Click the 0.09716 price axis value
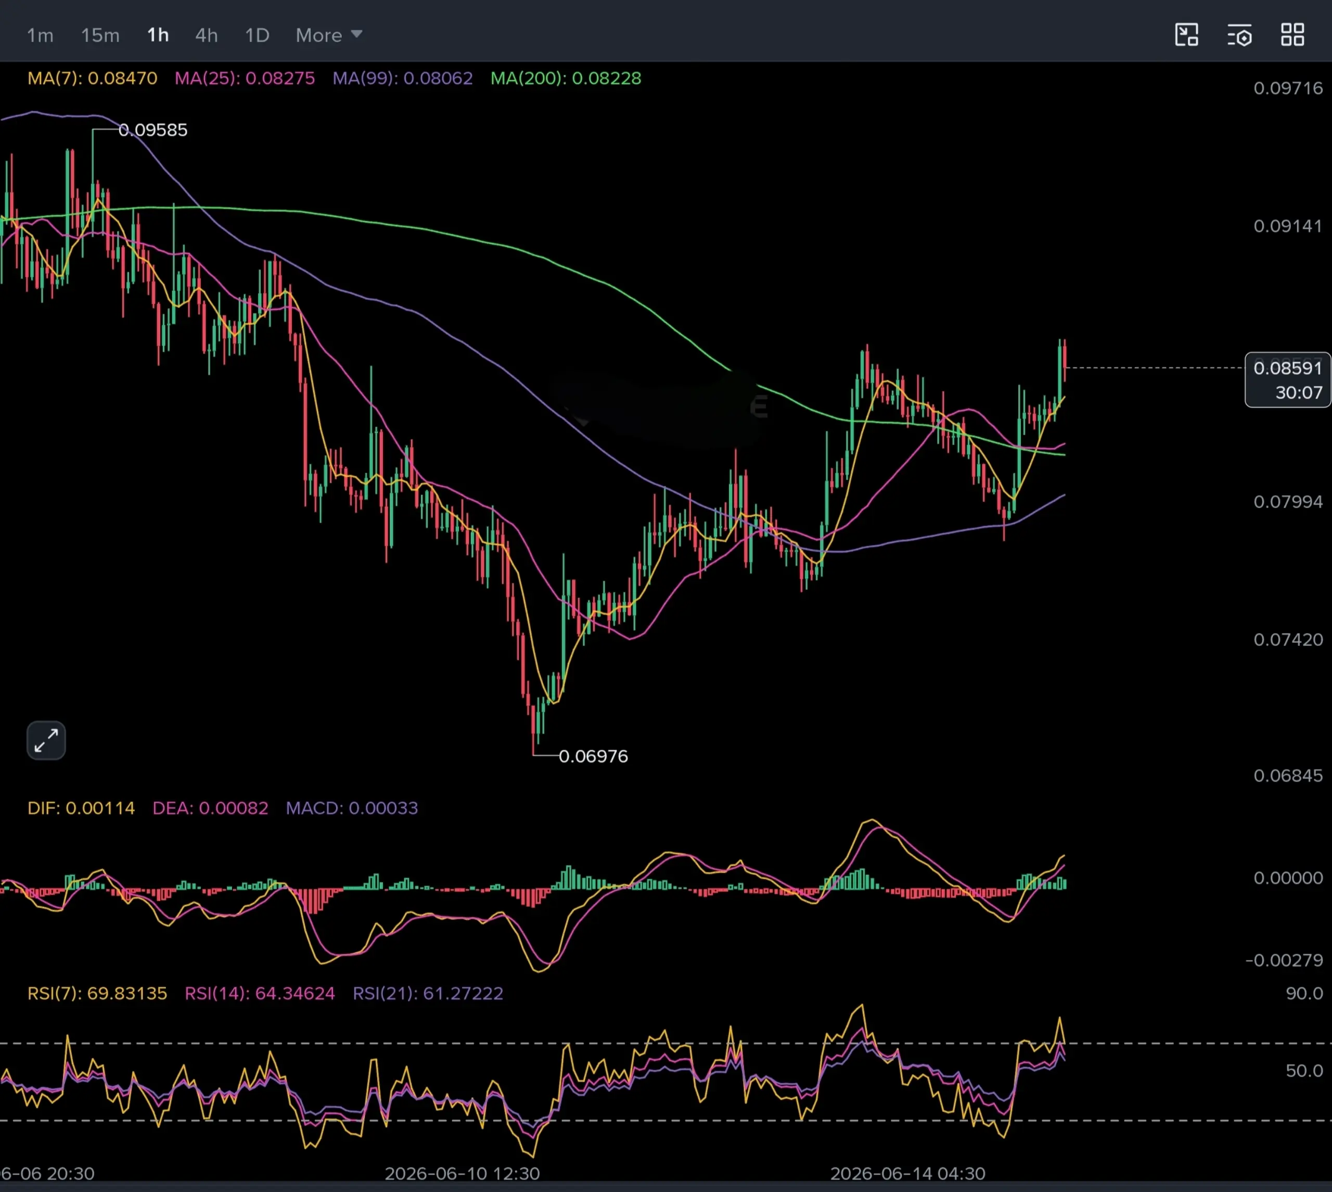This screenshot has height=1192, width=1332. point(1288,88)
